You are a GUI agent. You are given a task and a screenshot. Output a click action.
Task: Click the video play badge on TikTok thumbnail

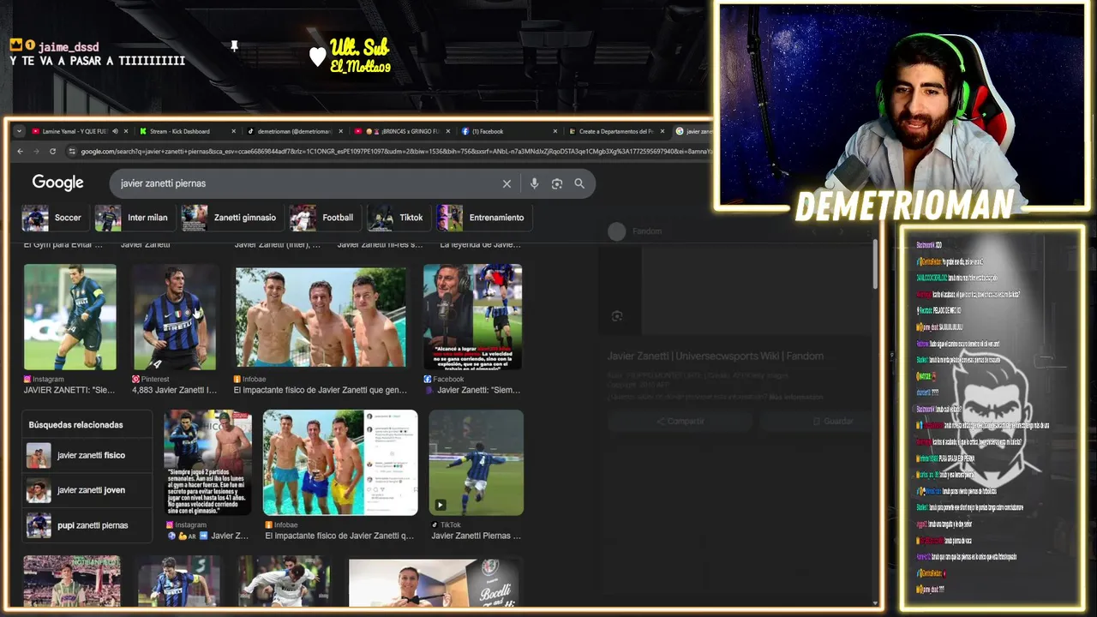[x=441, y=505]
